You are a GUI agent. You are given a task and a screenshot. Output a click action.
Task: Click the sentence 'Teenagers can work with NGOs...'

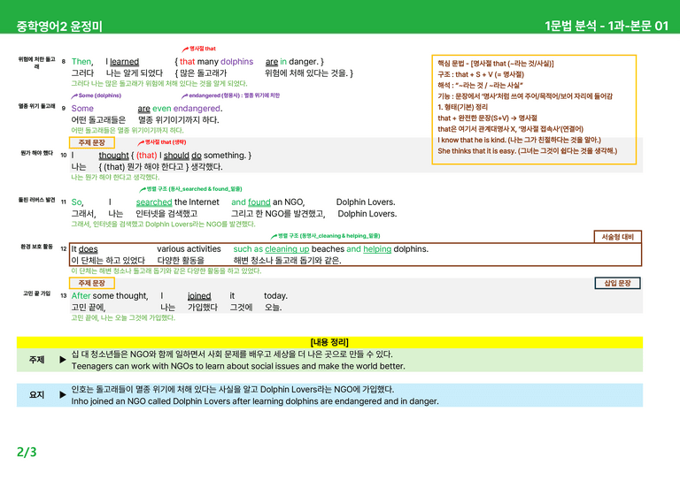[238, 366]
